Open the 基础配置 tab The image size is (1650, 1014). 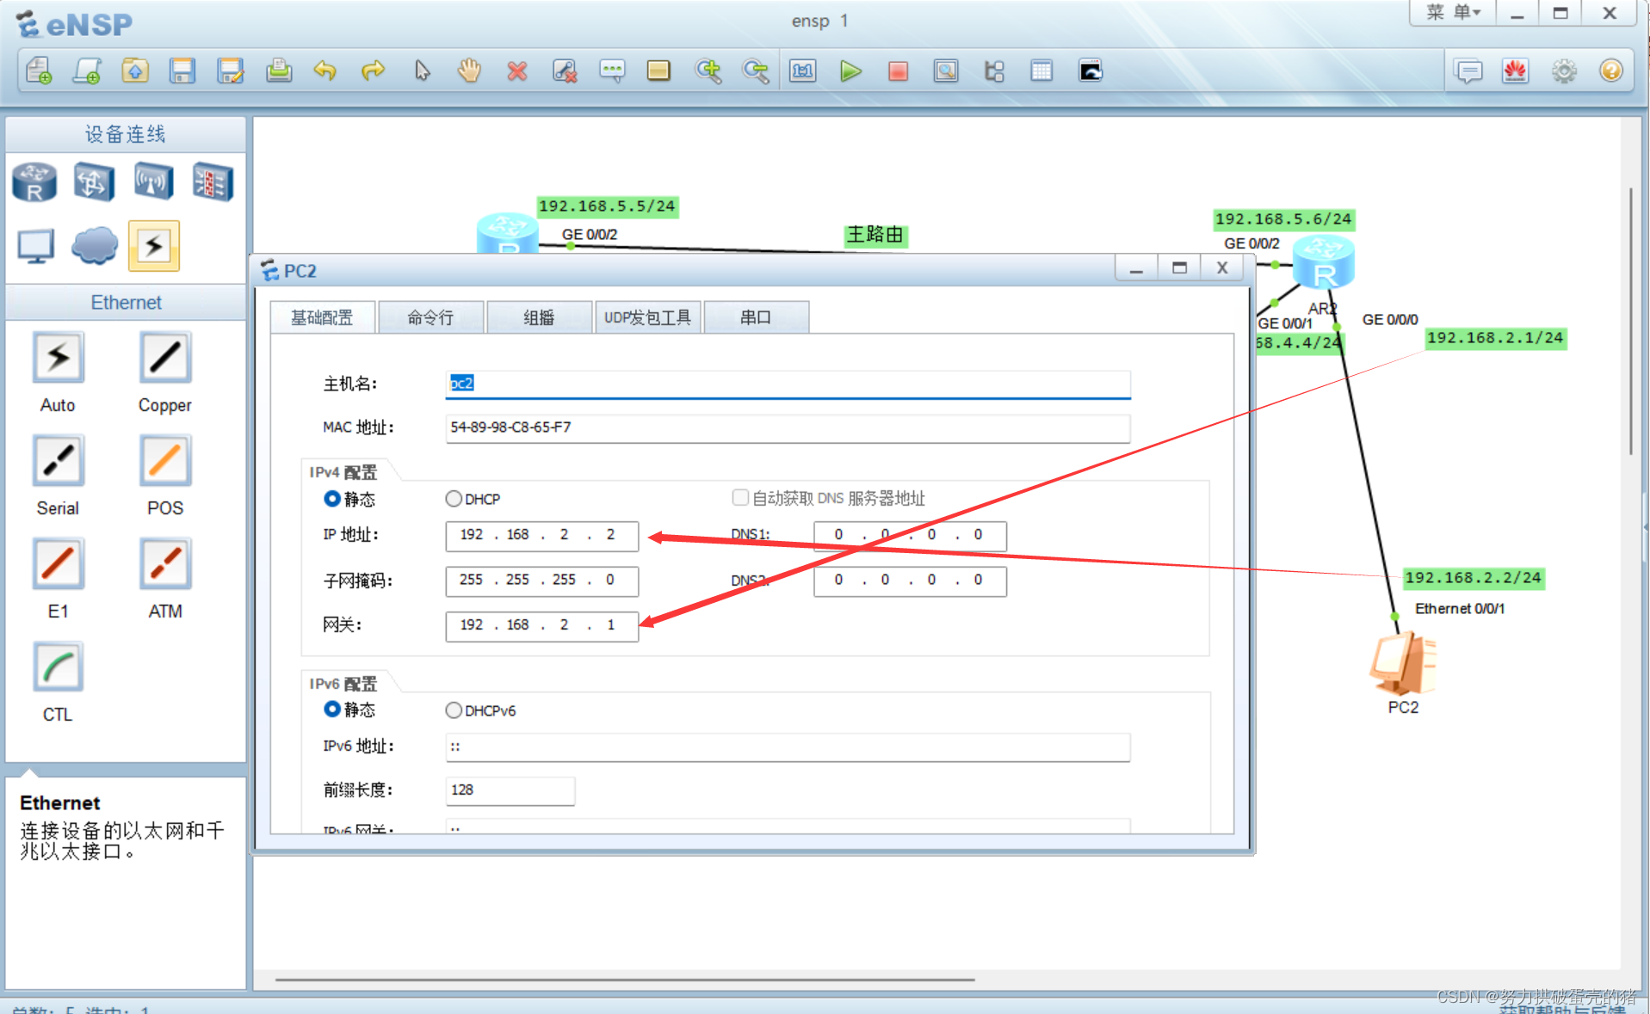click(322, 317)
